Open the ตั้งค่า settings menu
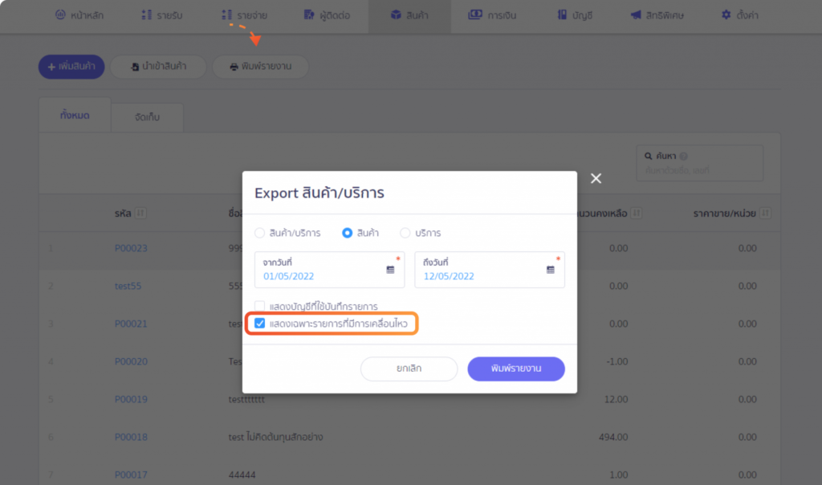The image size is (822, 485). pos(740,15)
